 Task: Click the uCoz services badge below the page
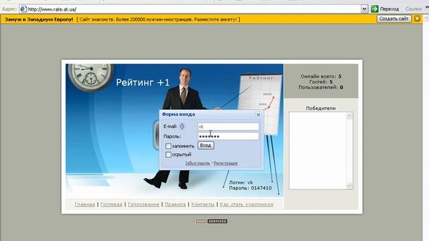(x=211, y=221)
